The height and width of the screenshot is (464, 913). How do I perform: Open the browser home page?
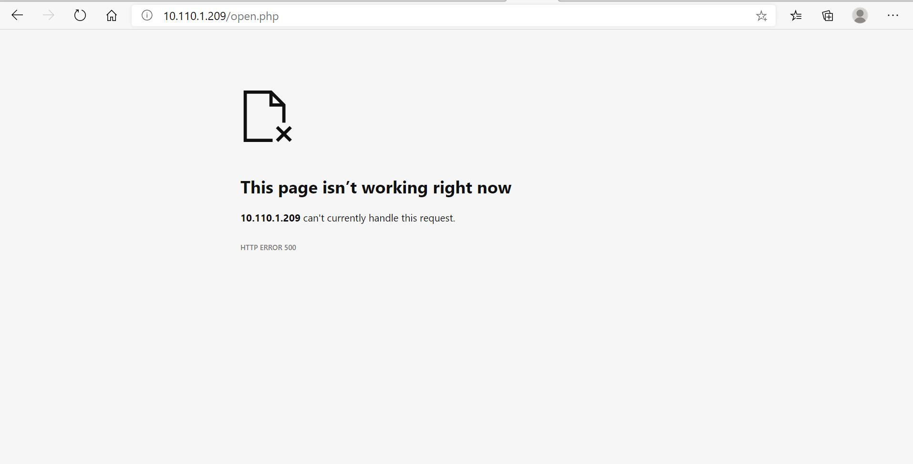[x=111, y=15]
